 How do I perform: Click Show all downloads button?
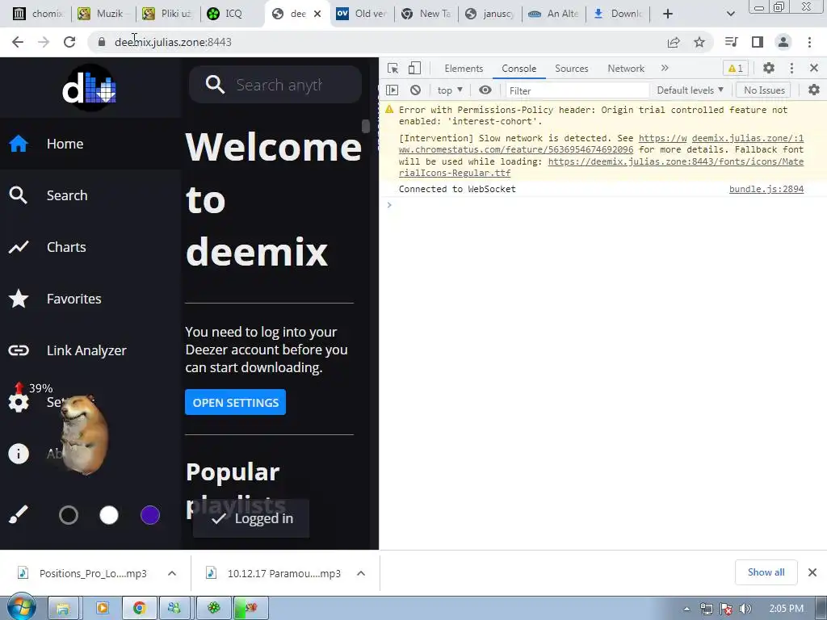[x=766, y=572]
